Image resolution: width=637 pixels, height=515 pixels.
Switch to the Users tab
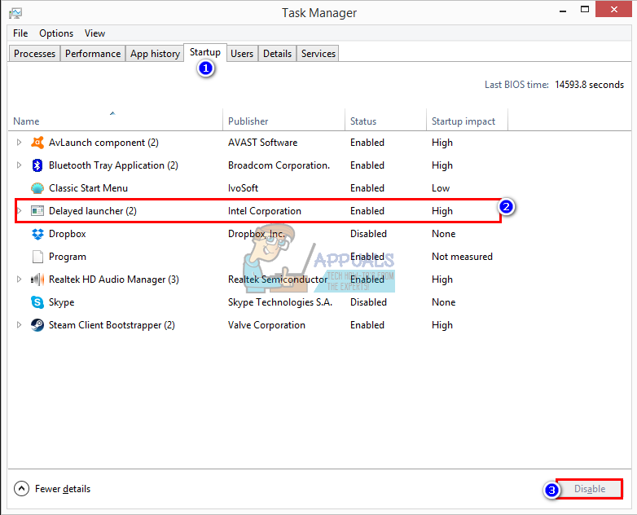(242, 54)
